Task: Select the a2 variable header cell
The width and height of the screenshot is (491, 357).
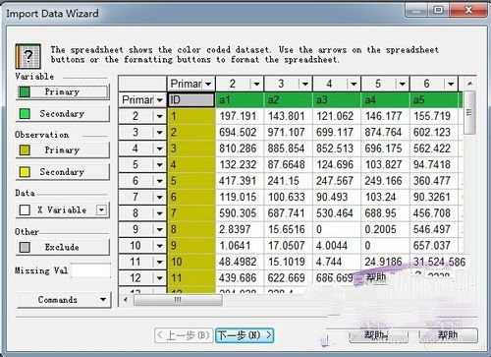Action: click(x=288, y=100)
